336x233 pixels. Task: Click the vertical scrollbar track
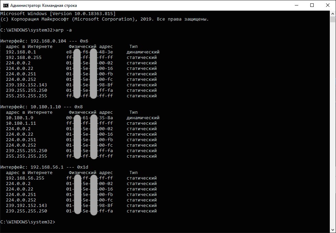coord(333,120)
